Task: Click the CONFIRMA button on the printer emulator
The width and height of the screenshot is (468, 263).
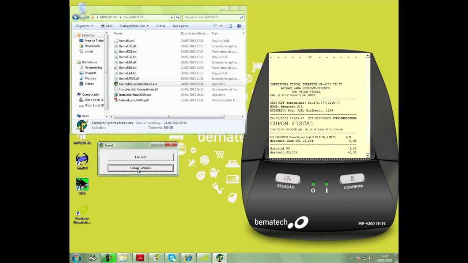Action: [352, 179]
